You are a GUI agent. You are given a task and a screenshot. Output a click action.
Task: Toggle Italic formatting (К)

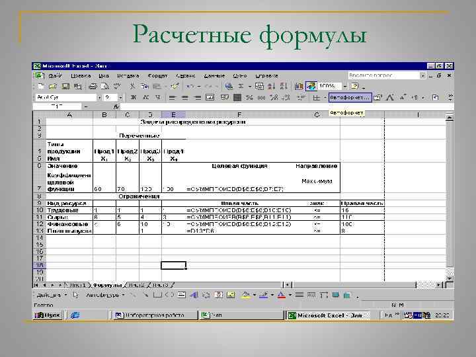pos(145,97)
